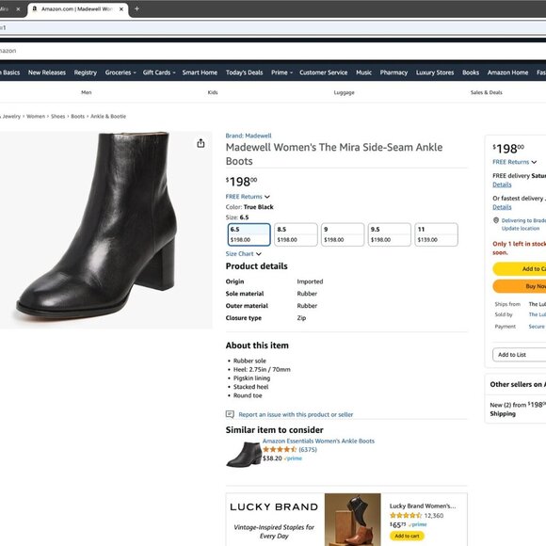Click the (6375) reviews count link

[308, 450]
